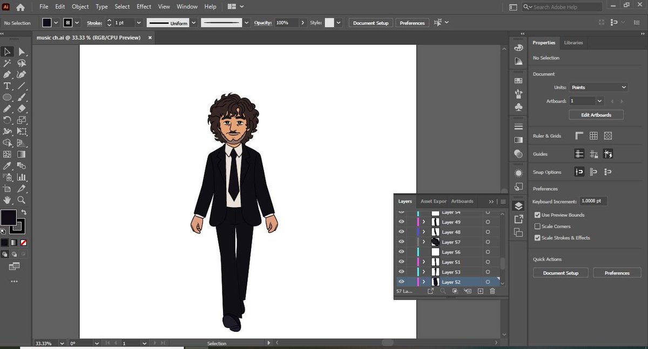Toggle visibility of Layer 51
This screenshot has height=349, width=648.
(x=401, y=262)
